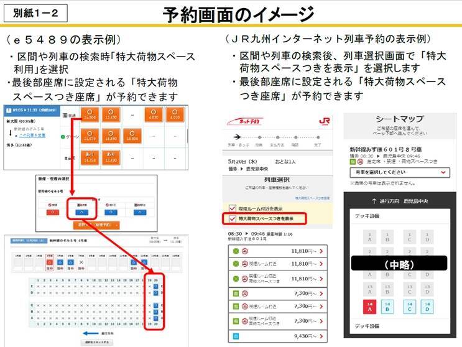Viewport: 462px width, 347px height.
Task: Toggle 喫煙ルーム付近を表示 checkbox
Action: click(233, 208)
